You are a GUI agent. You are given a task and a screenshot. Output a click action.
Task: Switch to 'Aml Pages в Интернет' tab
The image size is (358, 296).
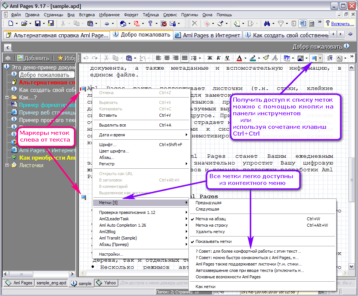208,35
